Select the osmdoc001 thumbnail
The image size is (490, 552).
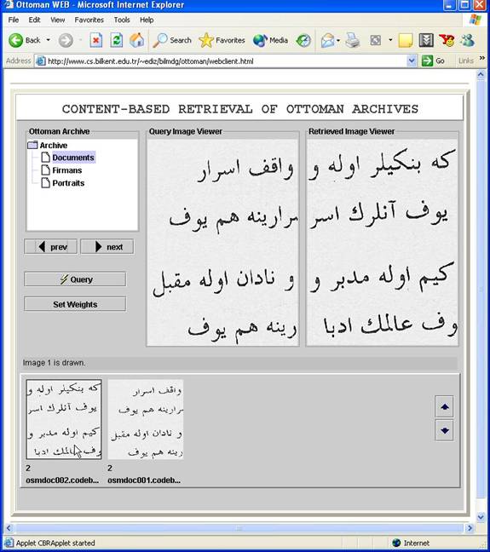[146, 419]
